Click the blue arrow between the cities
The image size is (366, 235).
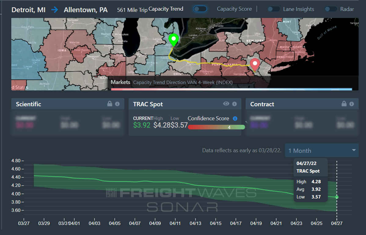coord(55,10)
